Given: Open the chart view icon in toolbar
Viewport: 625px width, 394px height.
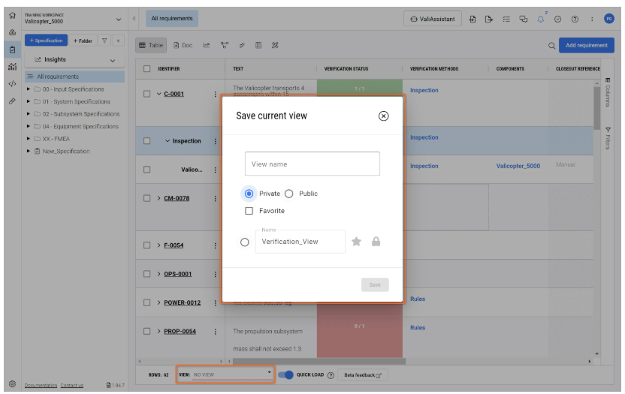Looking at the screenshot, I should click(207, 46).
